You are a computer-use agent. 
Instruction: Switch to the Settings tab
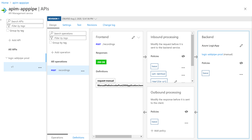(67, 25)
